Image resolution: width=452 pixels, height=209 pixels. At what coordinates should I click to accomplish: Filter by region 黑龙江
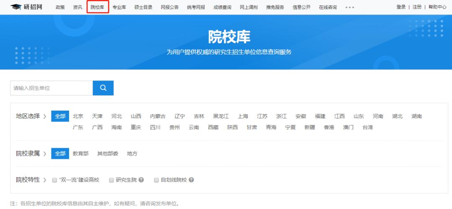[x=221, y=116]
